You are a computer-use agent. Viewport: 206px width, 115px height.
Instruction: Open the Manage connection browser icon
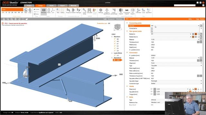click(x=79, y=11)
